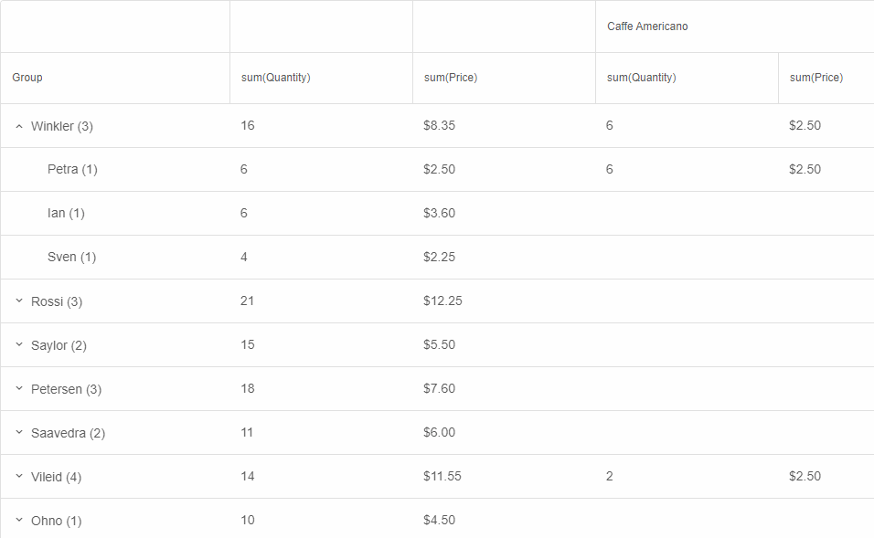
Task: Collapse the Winkler group row
Action: click(x=19, y=126)
